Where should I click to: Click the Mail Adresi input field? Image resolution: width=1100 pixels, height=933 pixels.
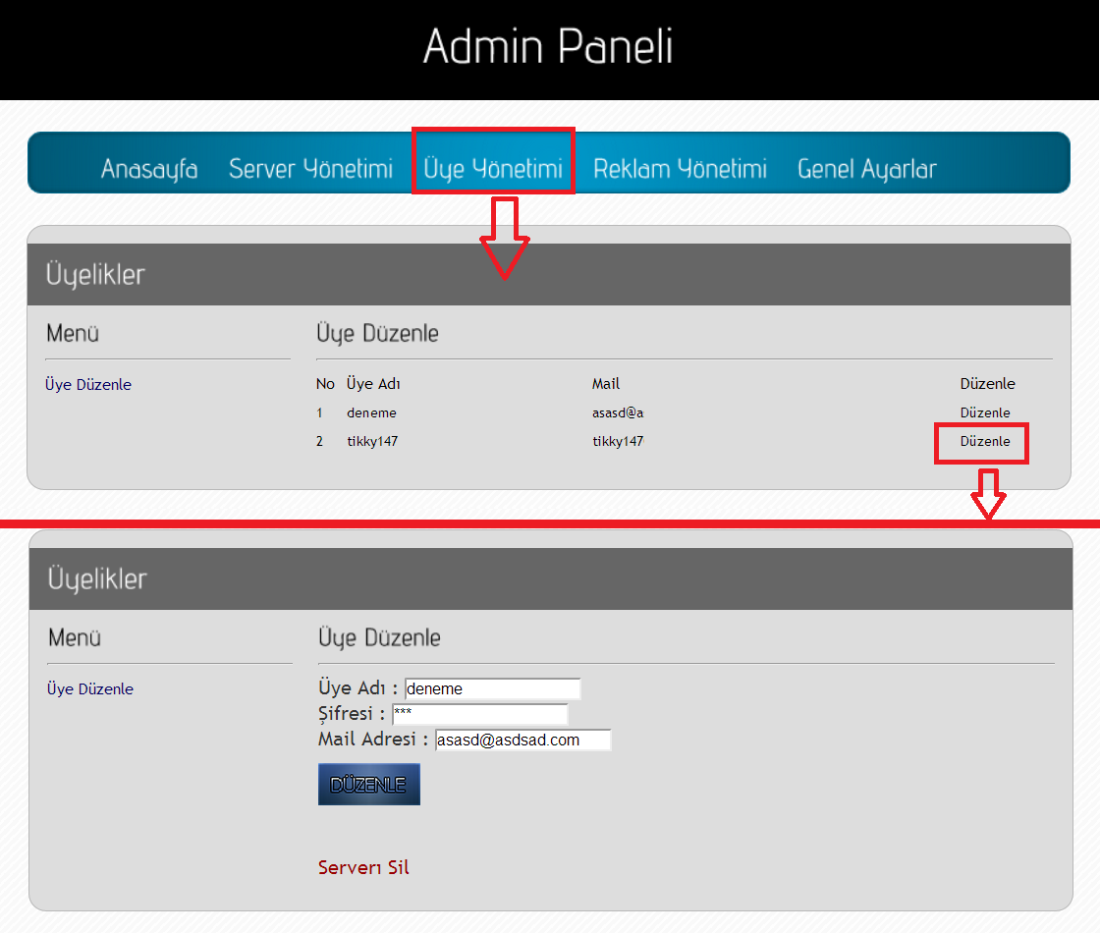tap(522, 740)
